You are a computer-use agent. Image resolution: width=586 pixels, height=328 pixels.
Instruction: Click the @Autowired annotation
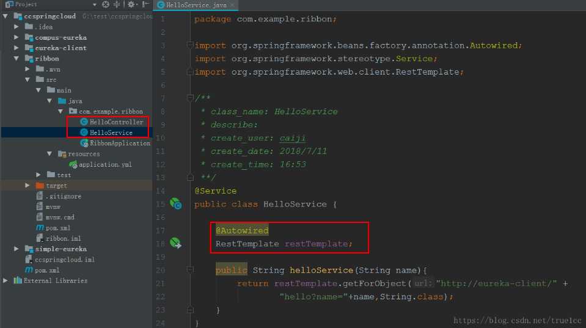point(242,230)
